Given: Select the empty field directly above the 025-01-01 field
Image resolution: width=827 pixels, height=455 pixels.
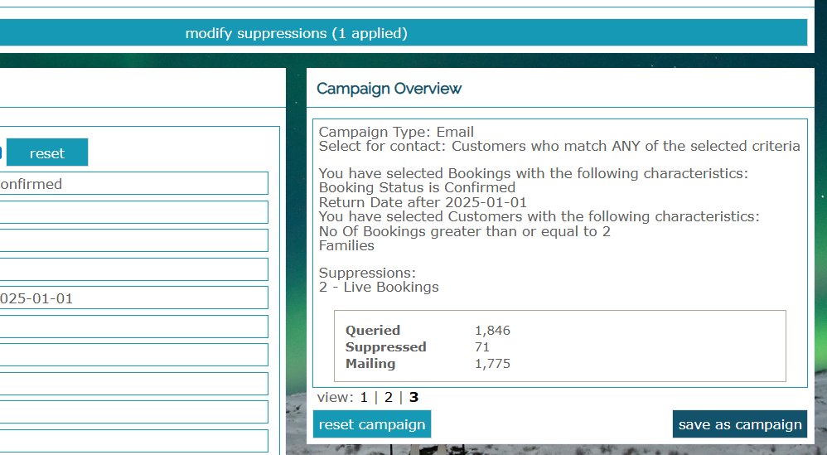Looking at the screenshot, I should click(x=134, y=269).
